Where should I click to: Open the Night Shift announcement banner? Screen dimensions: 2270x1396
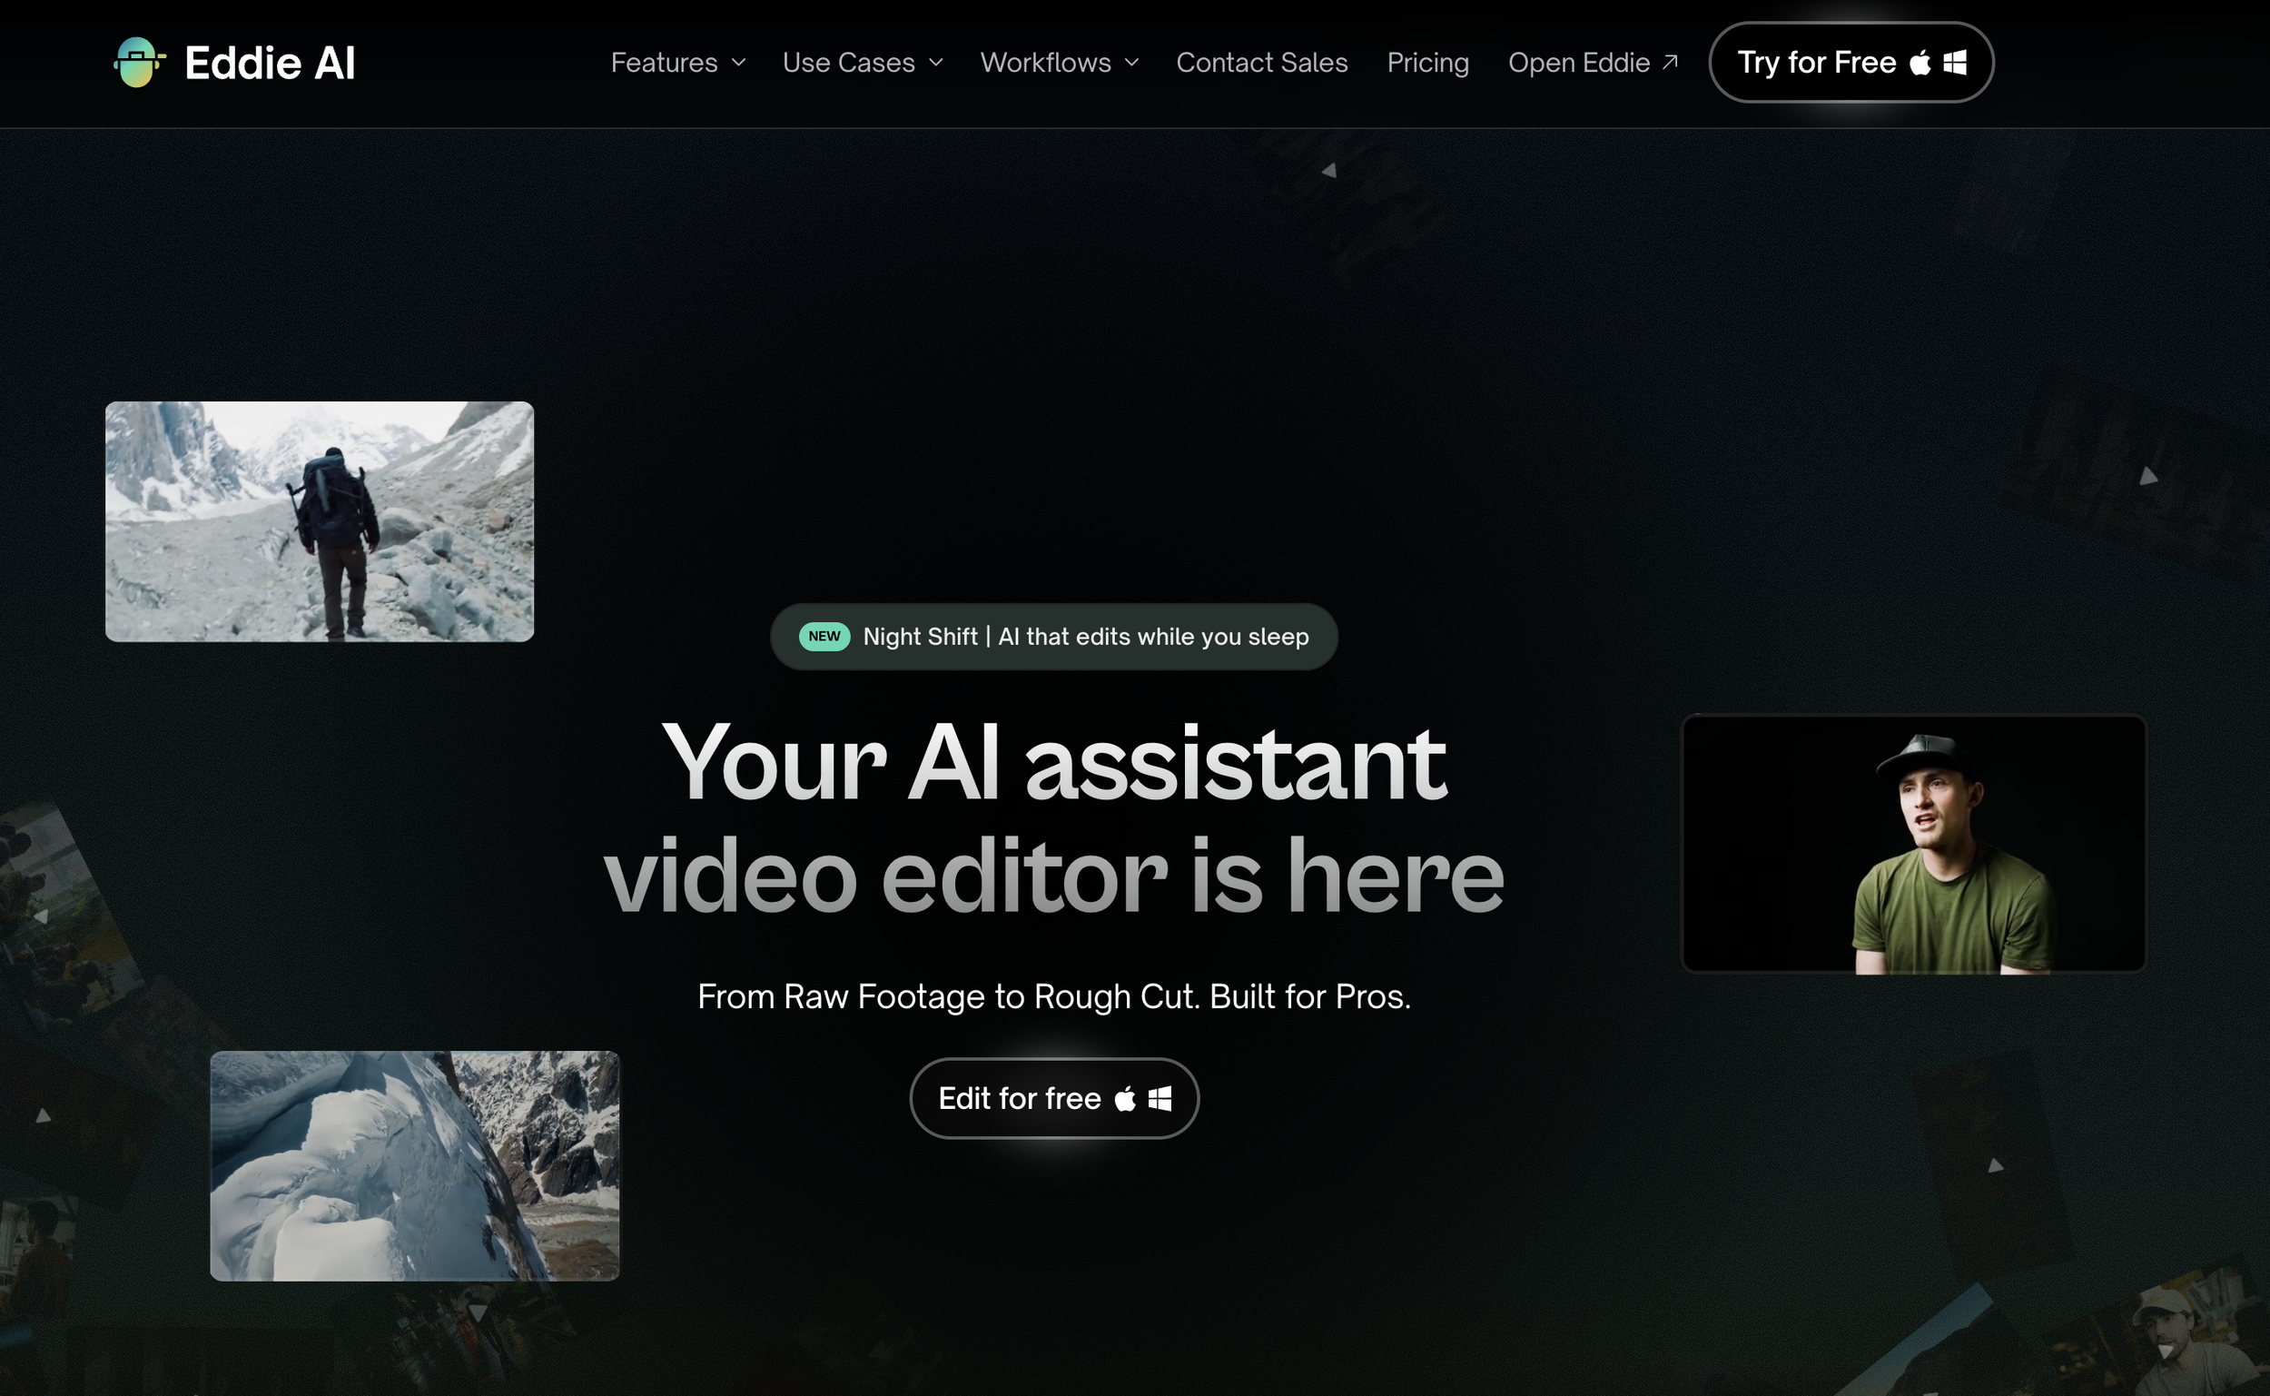[x=1054, y=636]
